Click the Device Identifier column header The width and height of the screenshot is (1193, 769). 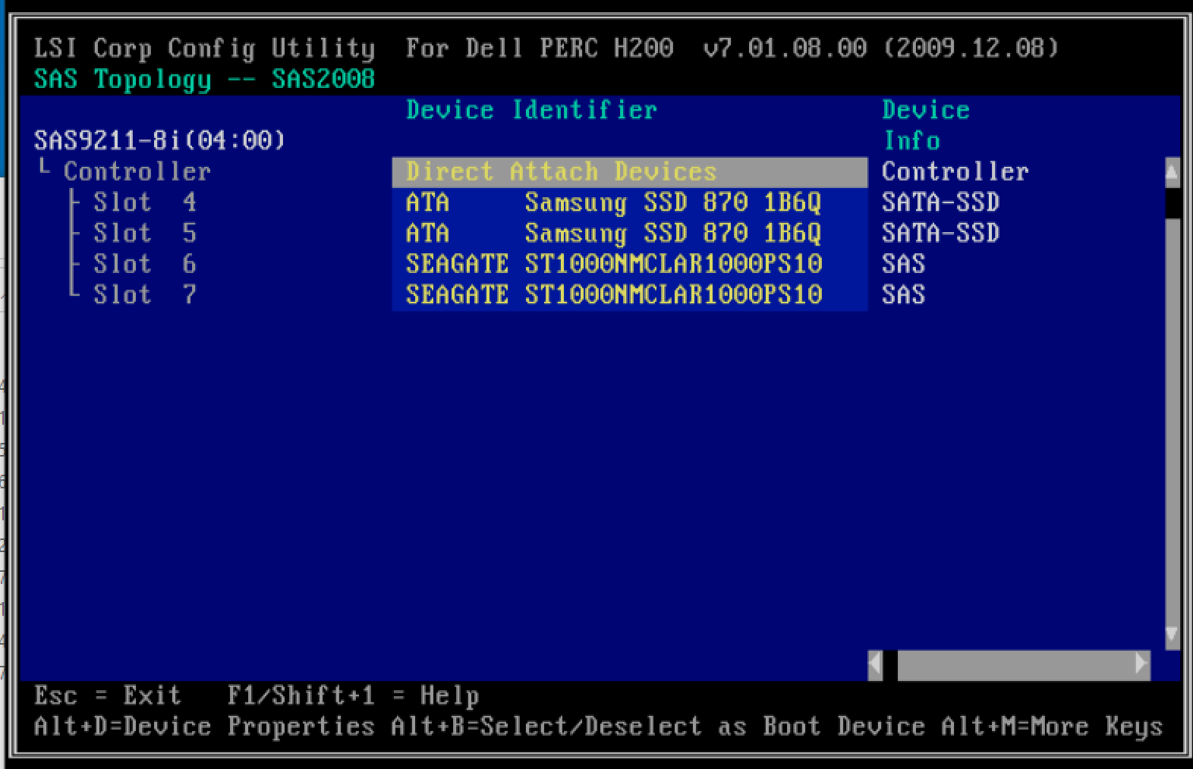tap(531, 110)
